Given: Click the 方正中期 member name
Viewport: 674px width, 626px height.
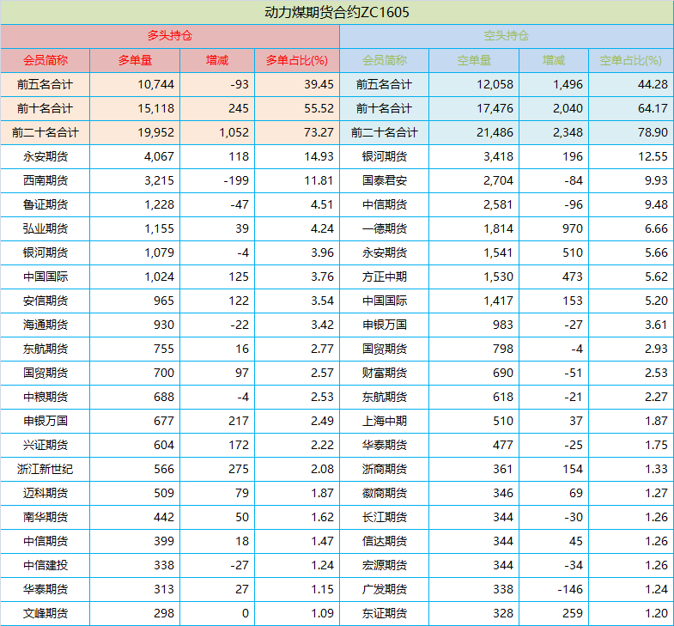Looking at the screenshot, I should pos(385,277).
